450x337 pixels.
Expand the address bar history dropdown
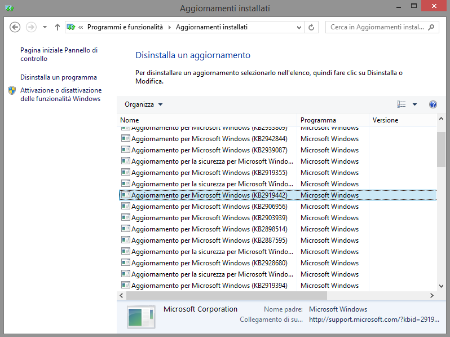point(299,27)
